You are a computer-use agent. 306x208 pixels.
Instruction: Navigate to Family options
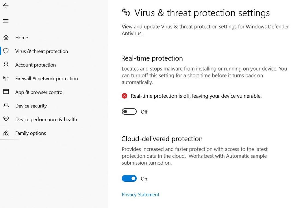tap(31, 133)
